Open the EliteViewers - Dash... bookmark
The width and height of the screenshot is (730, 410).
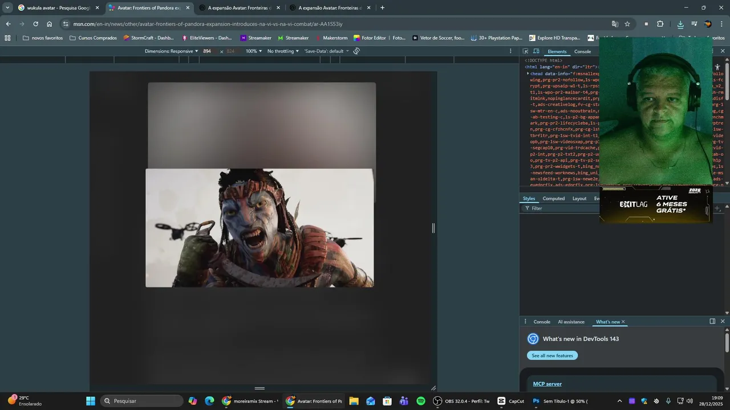(206, 38)
